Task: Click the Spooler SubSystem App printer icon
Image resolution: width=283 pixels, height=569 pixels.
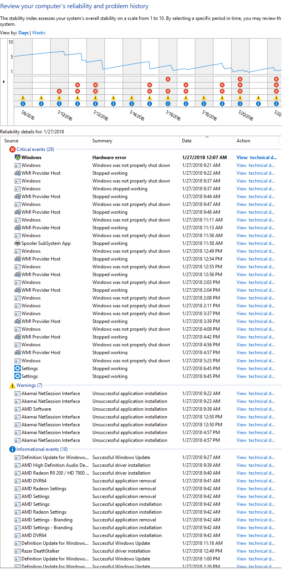Action: [17, 243]
